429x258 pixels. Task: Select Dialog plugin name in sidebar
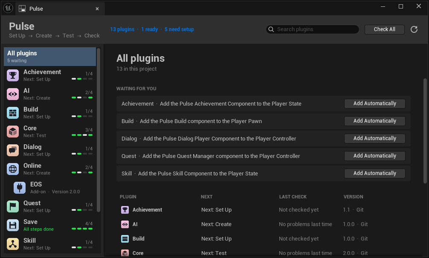32,147
